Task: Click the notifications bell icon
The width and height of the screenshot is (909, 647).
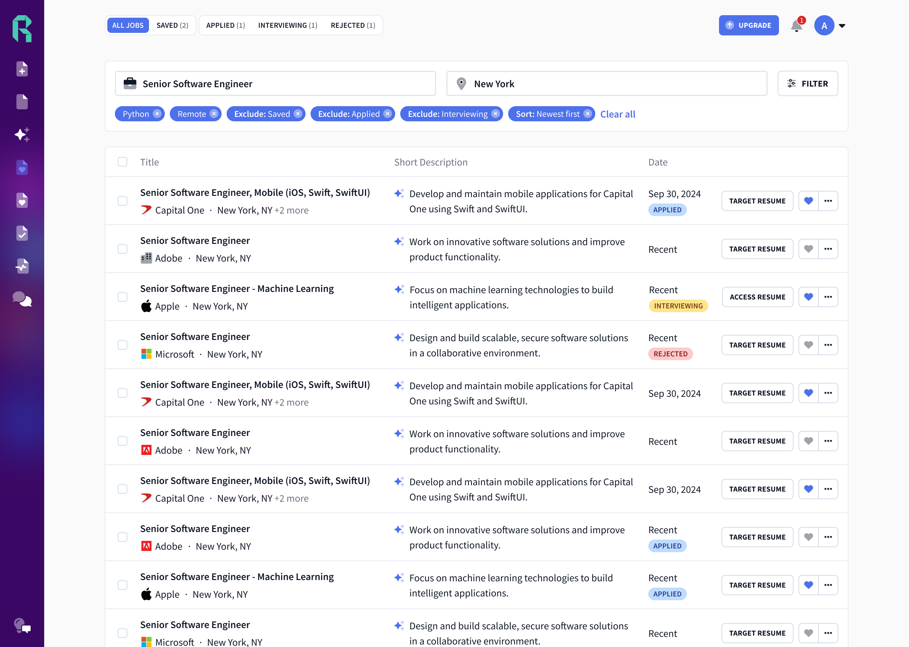Action: [x=796, y=26]
